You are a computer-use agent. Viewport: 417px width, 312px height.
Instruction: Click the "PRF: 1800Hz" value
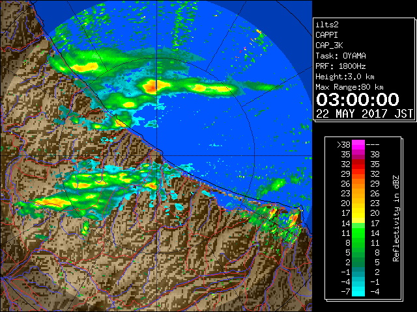pyautogui.click(x=341, y=66)
